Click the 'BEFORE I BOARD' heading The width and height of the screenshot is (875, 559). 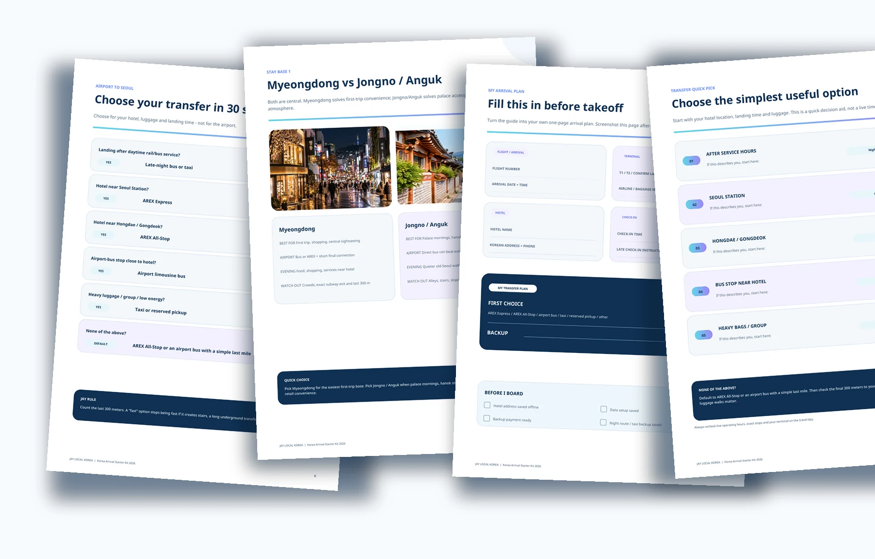coord(504,393)
